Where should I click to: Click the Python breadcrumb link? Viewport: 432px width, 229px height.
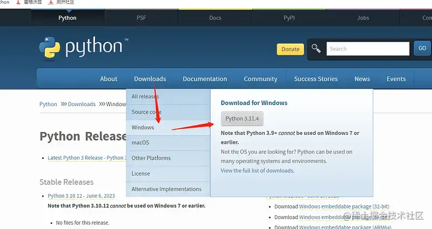(48, 104)
